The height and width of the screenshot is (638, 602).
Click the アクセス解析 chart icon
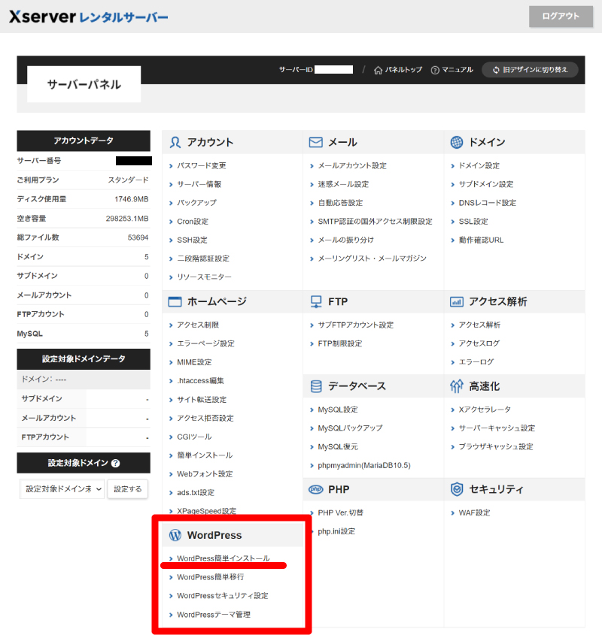457,302
